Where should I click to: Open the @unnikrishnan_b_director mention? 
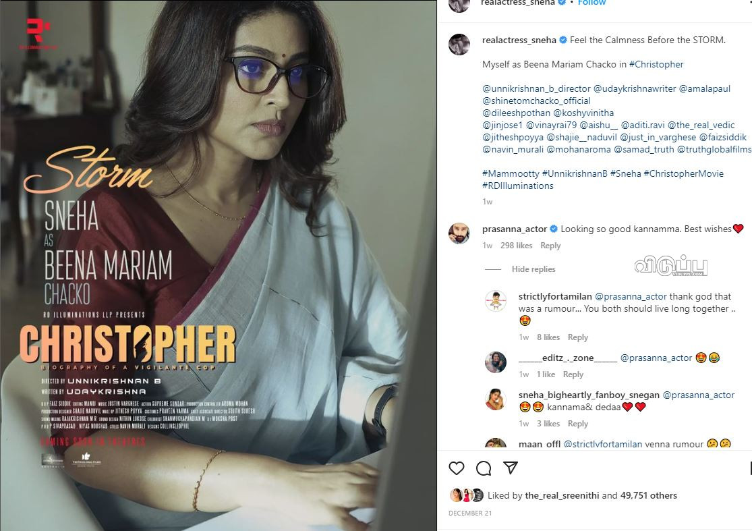click(536, 89)
